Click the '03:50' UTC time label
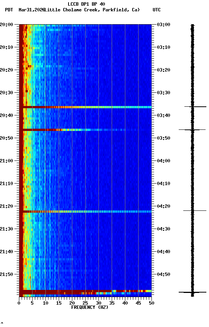This screenshot has width=209, height=327. (164, 138)
